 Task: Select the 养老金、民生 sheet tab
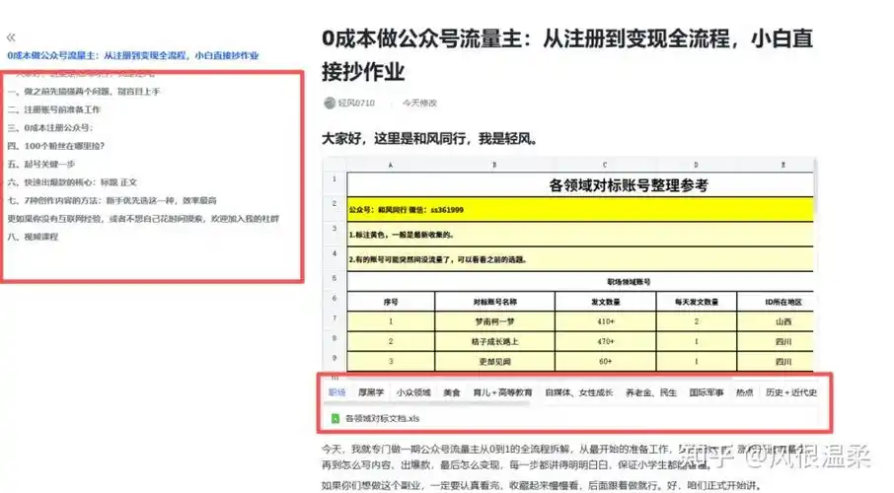point(651,392)
